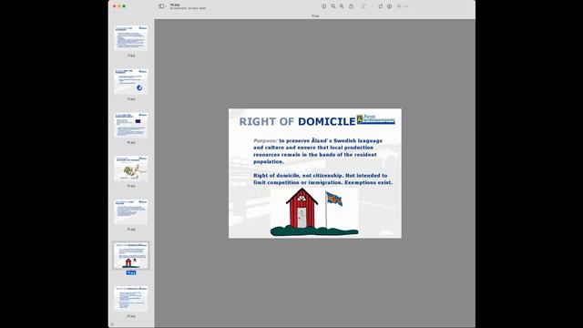This screenshot has height=328, width=583.
Task: Show the image info inspector
Action: pos(324,6)
